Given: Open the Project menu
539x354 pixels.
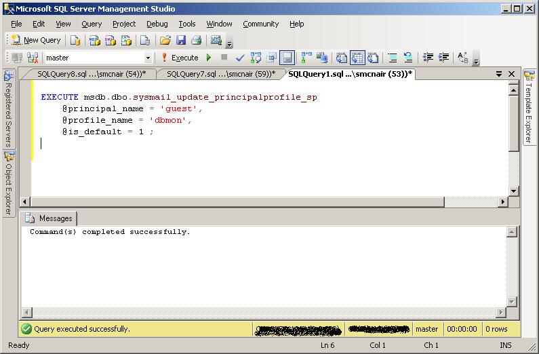Looking at the screenshot, I should click(x=124, y=24).
